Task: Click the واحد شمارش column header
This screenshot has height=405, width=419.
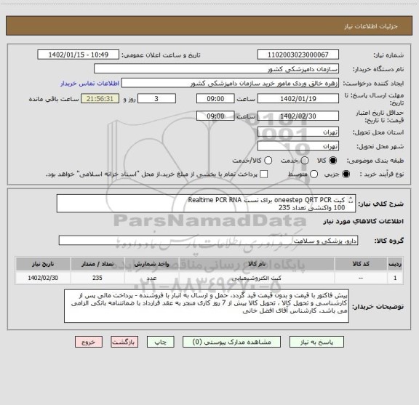Action: coord(151,264)
